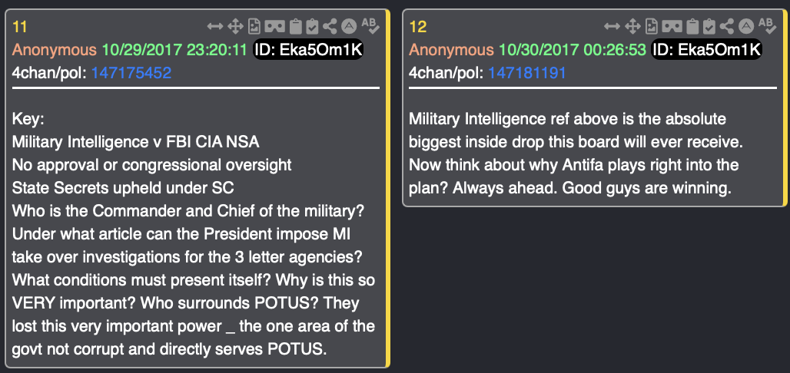Click the share icon on post 12
Image resolution: width=790 pixels, height=373 pixels.
pyautogui.click(x=727, y=27)
